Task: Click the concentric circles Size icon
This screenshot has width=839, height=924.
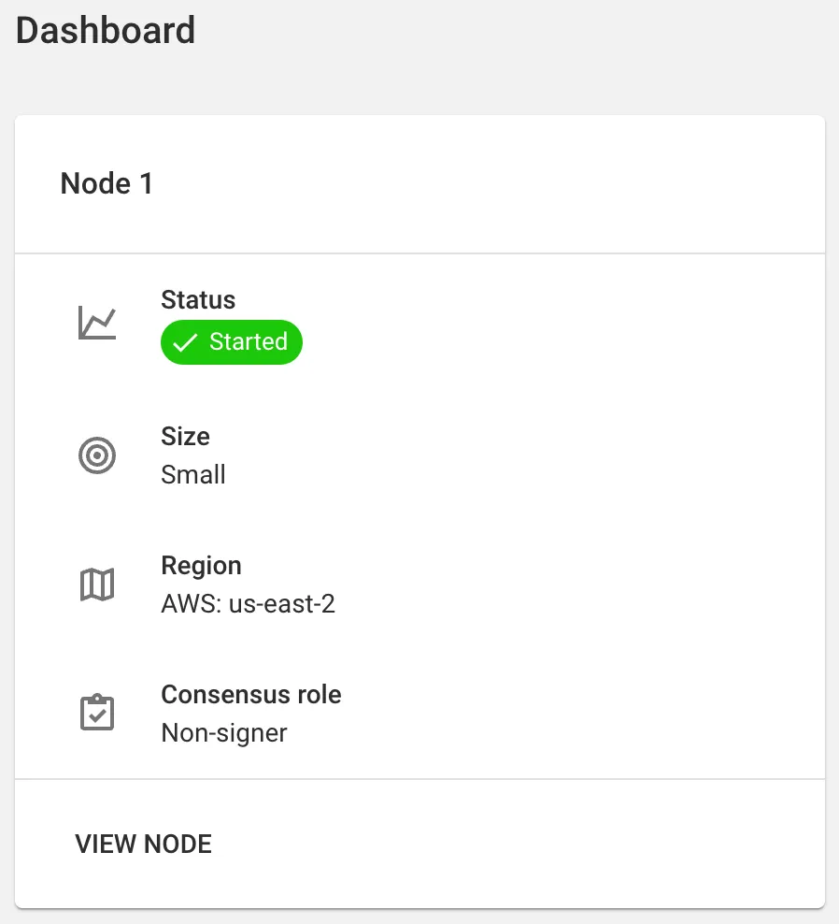Action: (96, 455)
